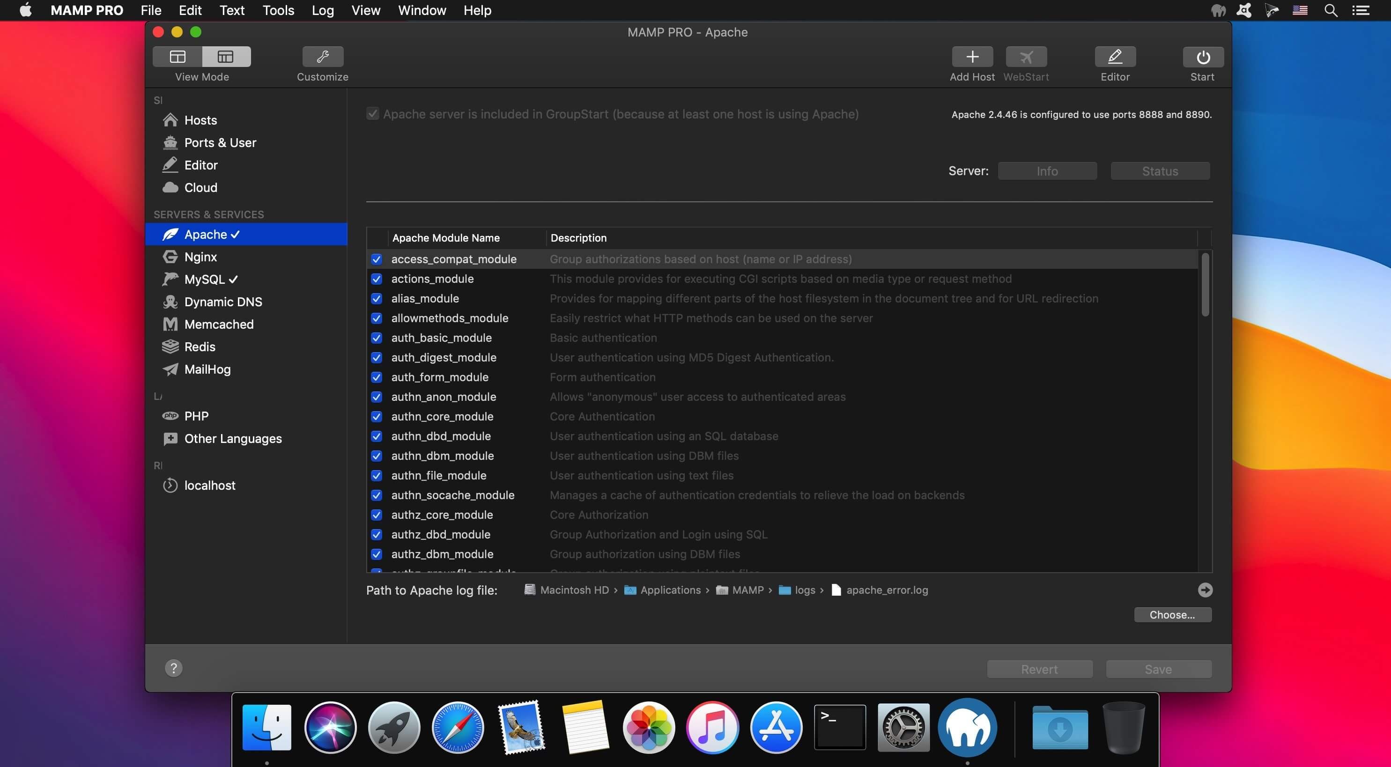Select localhost under Remote section
Image resolution: width=1391 pixels, height=767 pixels.
[209, 485]
